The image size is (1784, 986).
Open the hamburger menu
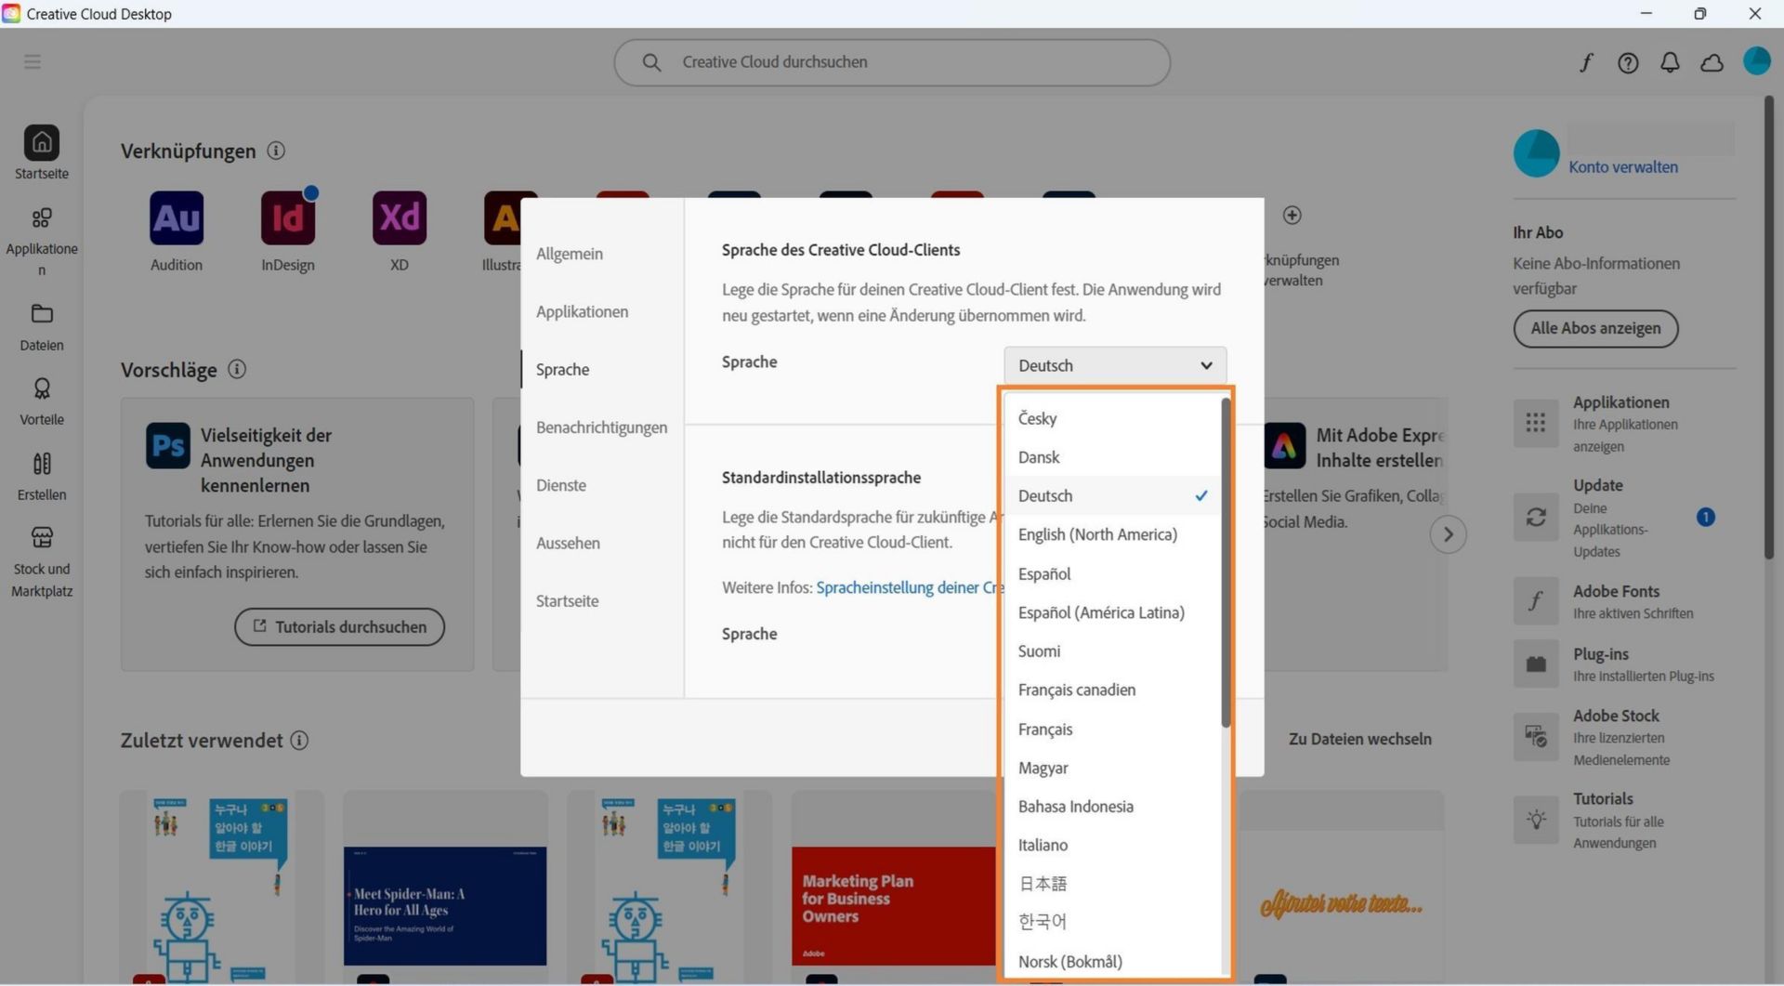(33, 61)
